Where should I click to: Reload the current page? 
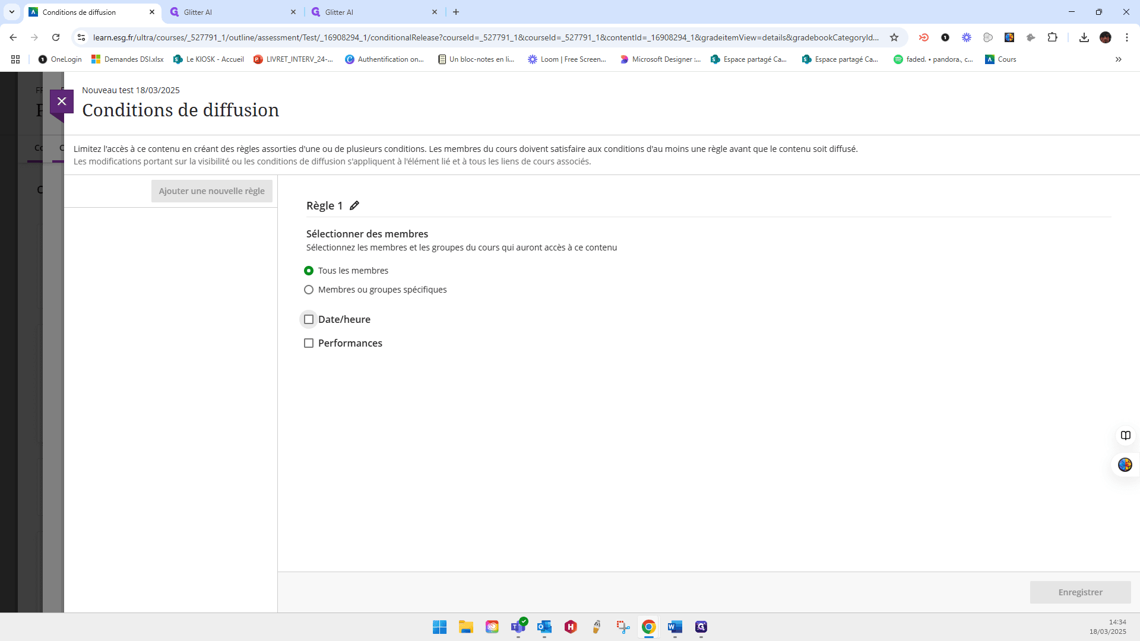56,37
